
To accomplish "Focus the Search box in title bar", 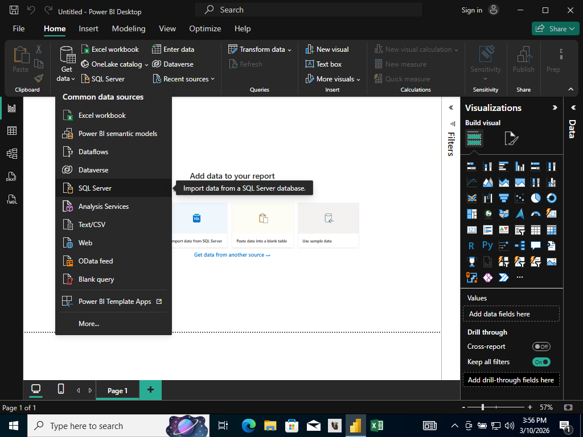I will coord(309,10).
